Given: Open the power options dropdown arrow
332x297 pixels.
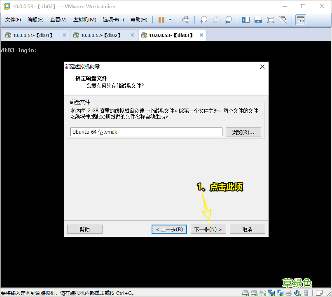Looking at the screenshot, I should (170, 20).
